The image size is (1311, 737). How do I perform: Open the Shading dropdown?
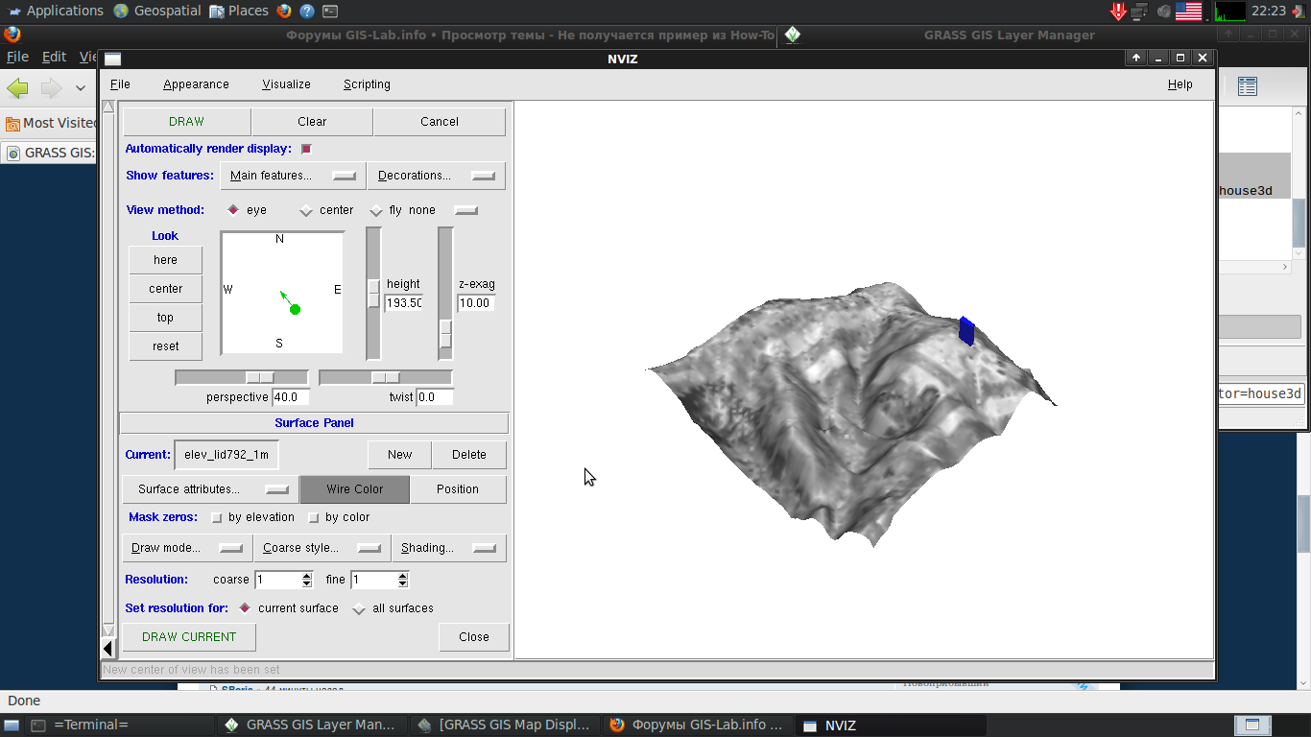(448, 548)
